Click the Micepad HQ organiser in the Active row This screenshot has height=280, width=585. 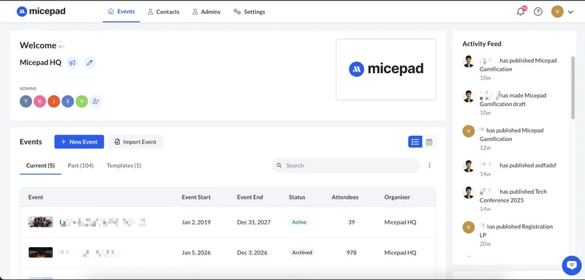pyautogui.click(x=400, y=222)
